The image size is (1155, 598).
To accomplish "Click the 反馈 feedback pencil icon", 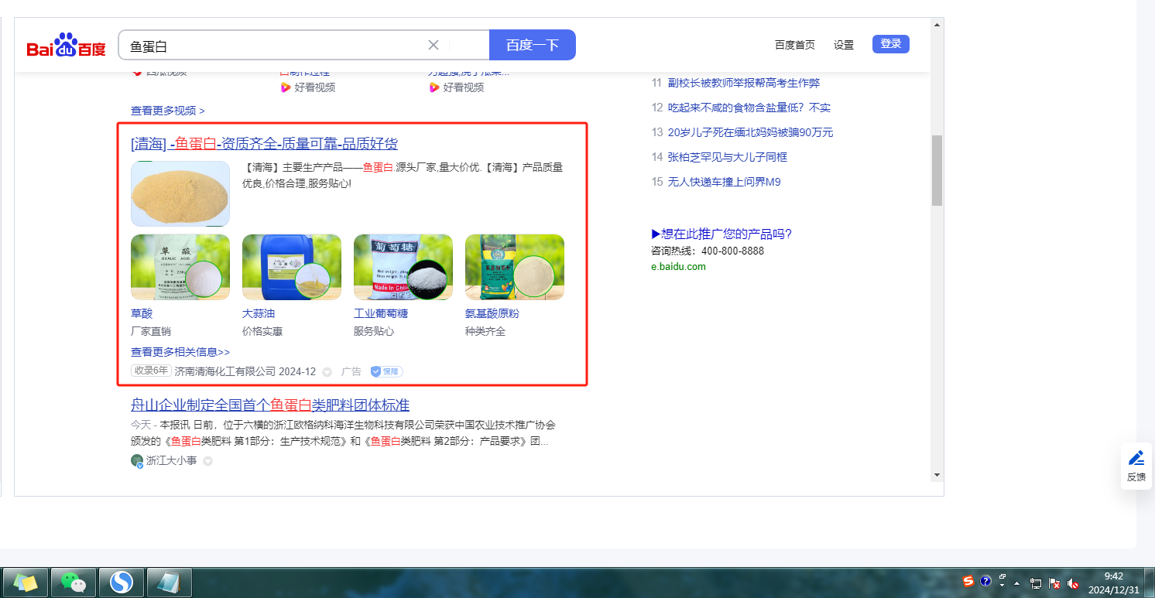I will coord(1136,457).
